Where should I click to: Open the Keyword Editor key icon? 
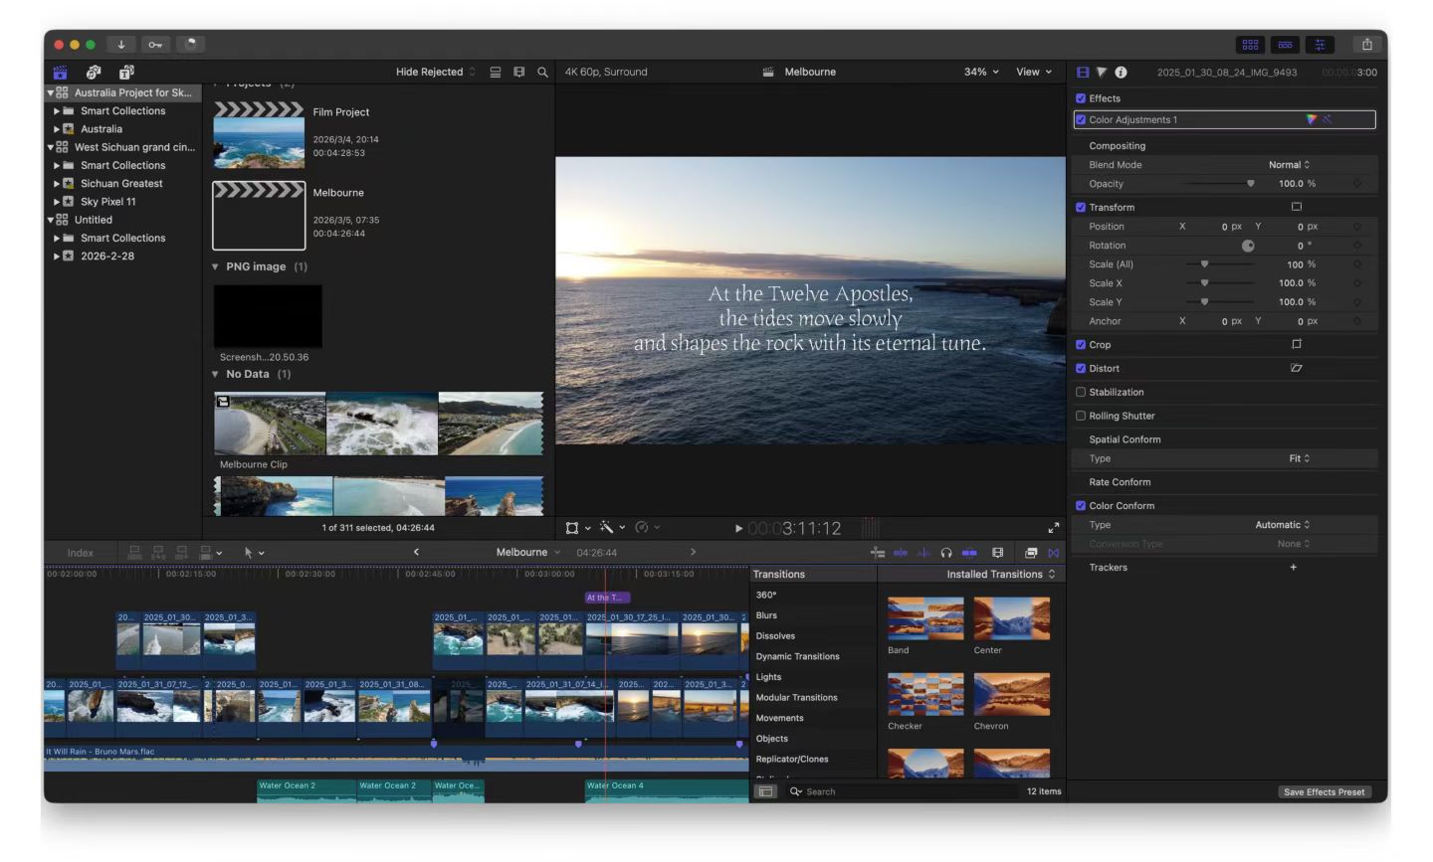pos(155,44)
